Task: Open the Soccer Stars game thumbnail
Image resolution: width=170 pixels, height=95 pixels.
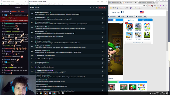Action: [147, 35]
